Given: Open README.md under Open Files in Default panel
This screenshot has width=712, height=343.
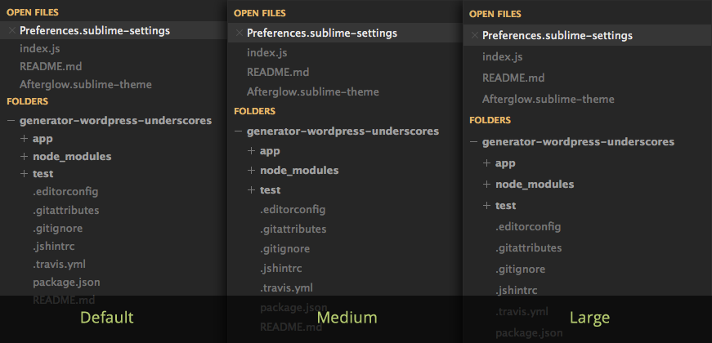Looking at the screenshot, I should (x=51, y=66).
